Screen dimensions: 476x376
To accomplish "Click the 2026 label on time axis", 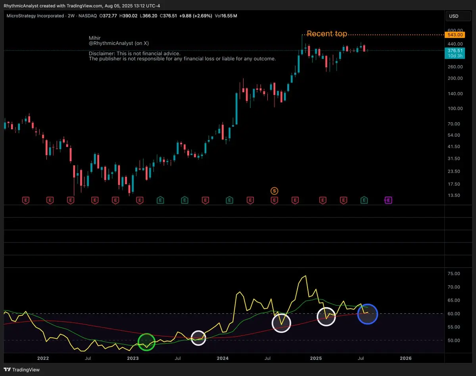I will tap(405, 358).
